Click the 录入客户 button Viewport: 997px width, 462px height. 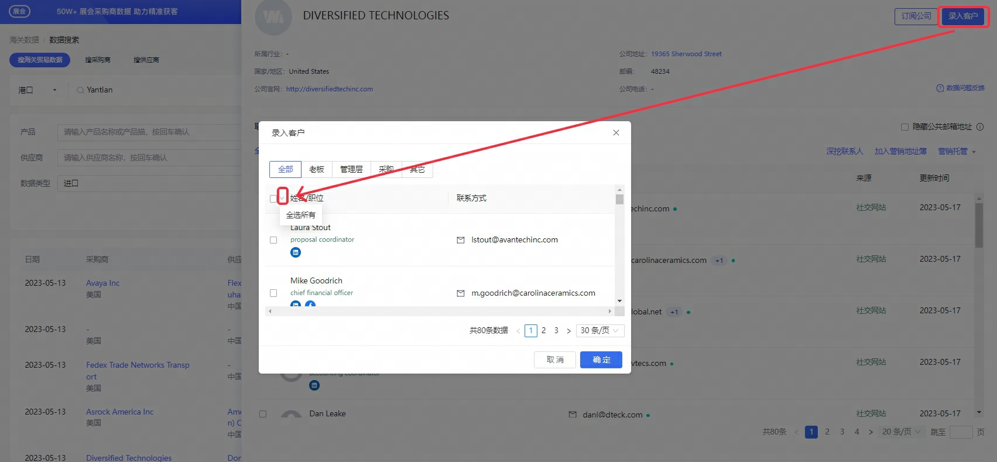coord(963,16)
